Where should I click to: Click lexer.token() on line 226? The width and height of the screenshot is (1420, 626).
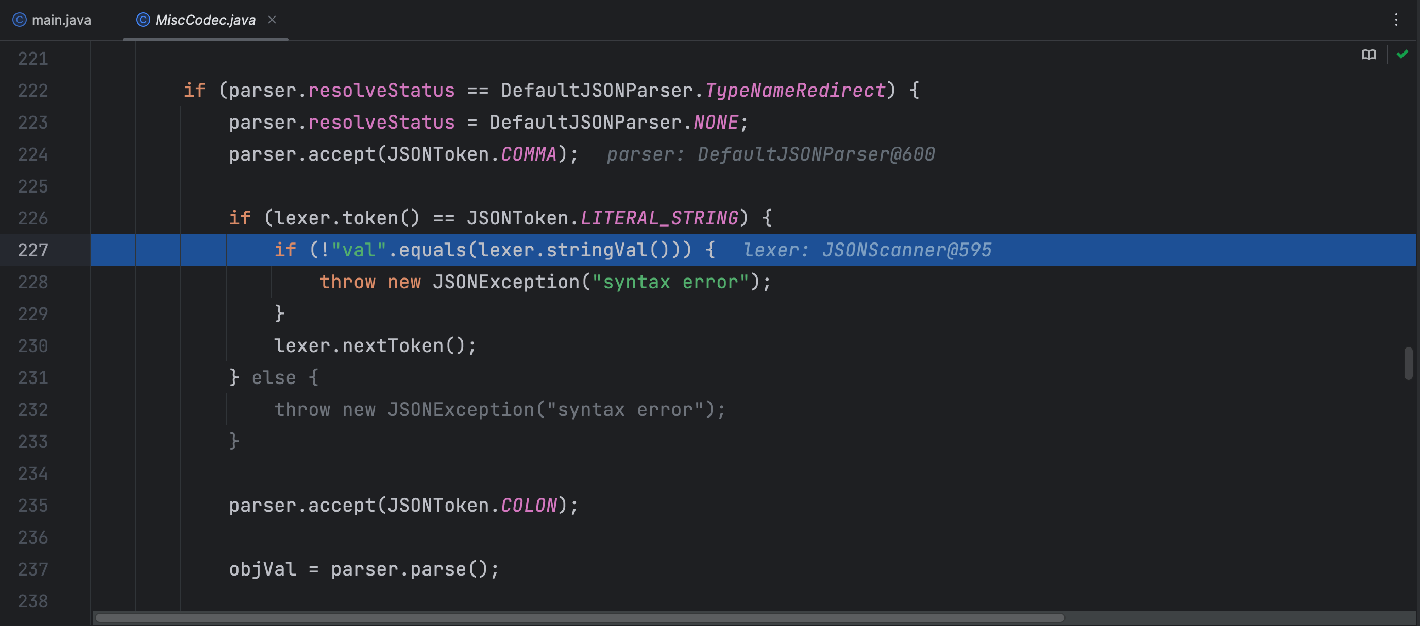pos(347,218)
